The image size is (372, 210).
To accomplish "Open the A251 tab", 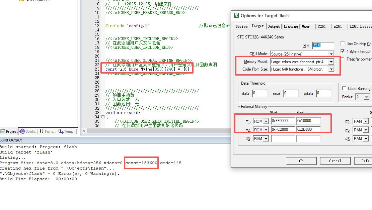I will click(338, 26).
